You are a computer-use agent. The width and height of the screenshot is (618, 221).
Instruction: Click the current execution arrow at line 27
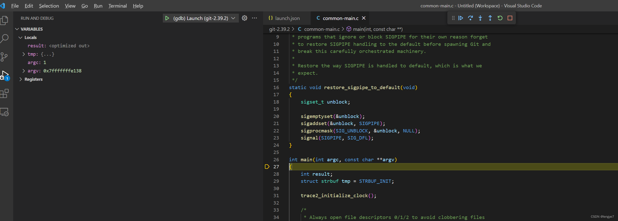click(267, 167)
